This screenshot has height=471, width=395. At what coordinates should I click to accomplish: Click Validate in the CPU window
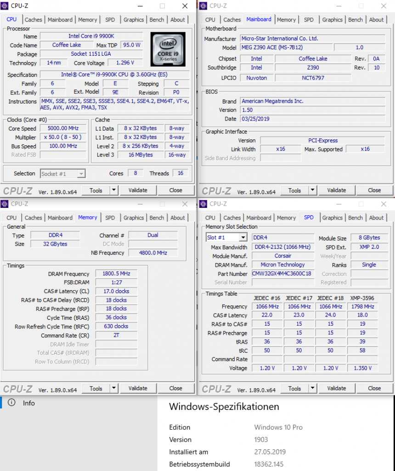(x=138, y=190)
